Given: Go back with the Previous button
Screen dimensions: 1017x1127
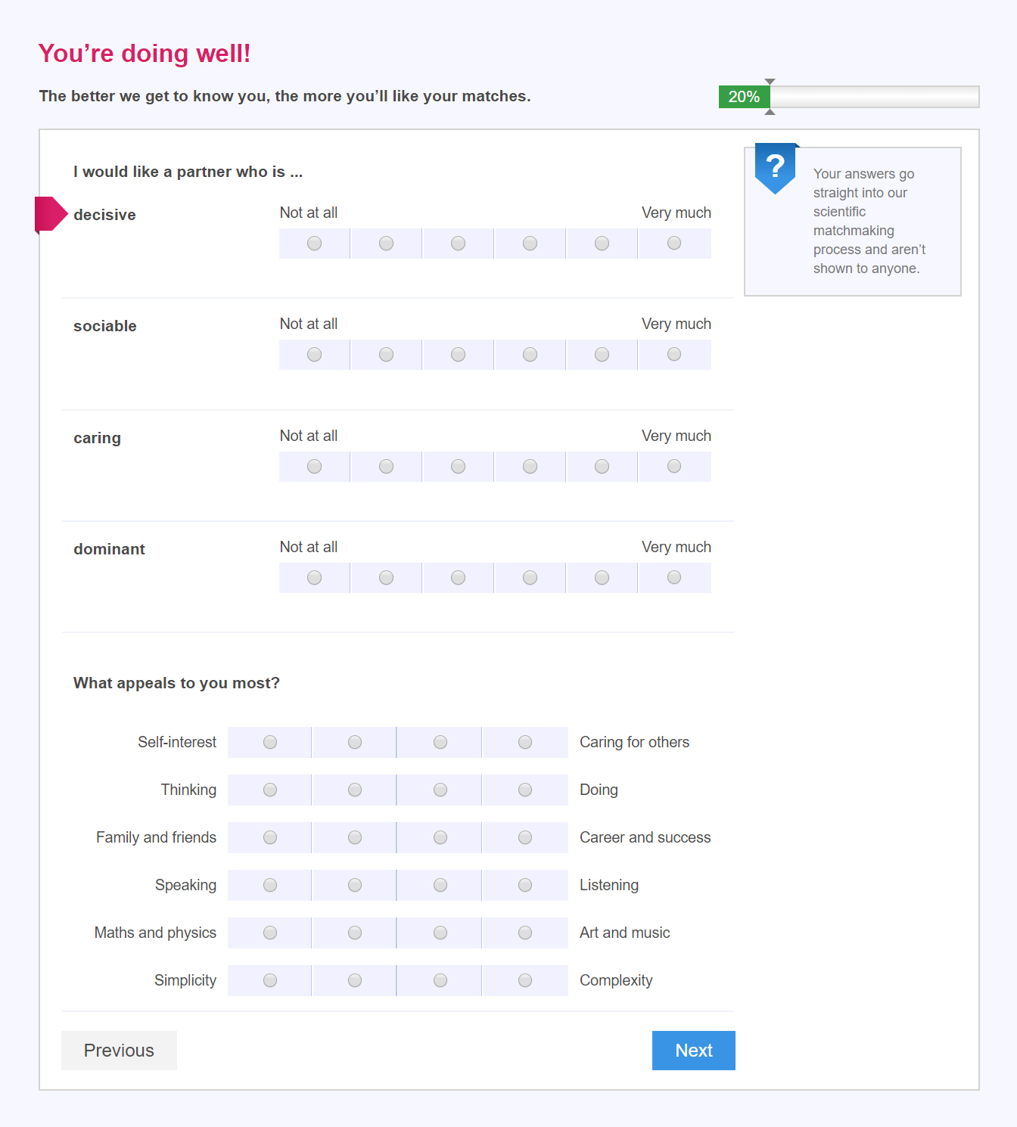Looking at the screenshot, I should 119,1051.
